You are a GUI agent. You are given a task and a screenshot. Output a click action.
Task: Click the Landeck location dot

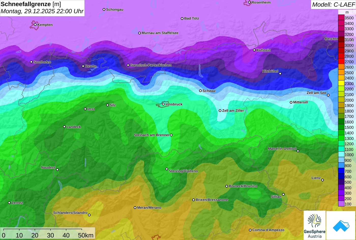point(64,126)
